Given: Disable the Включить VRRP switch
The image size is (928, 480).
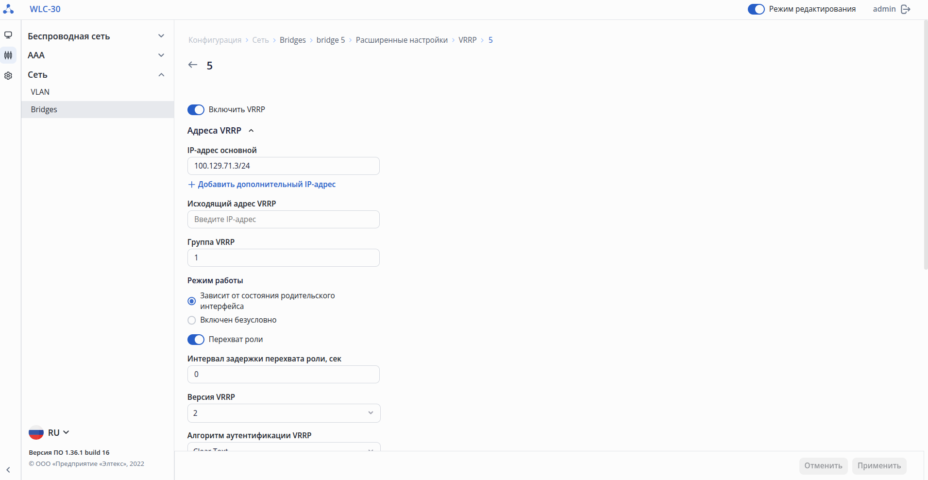Looking at the screenshot, I should coord(196,110).
